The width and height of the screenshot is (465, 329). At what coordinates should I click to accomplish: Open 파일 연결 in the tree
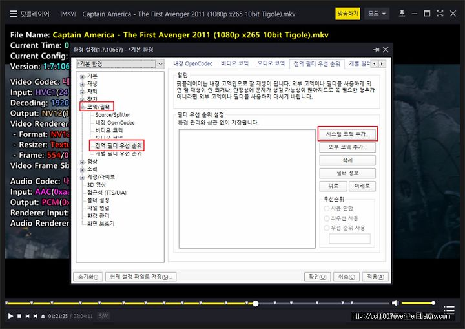98,208
